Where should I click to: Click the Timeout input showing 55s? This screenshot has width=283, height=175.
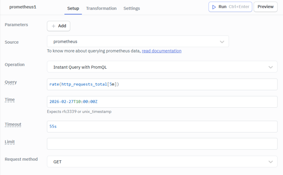(162, 127)
